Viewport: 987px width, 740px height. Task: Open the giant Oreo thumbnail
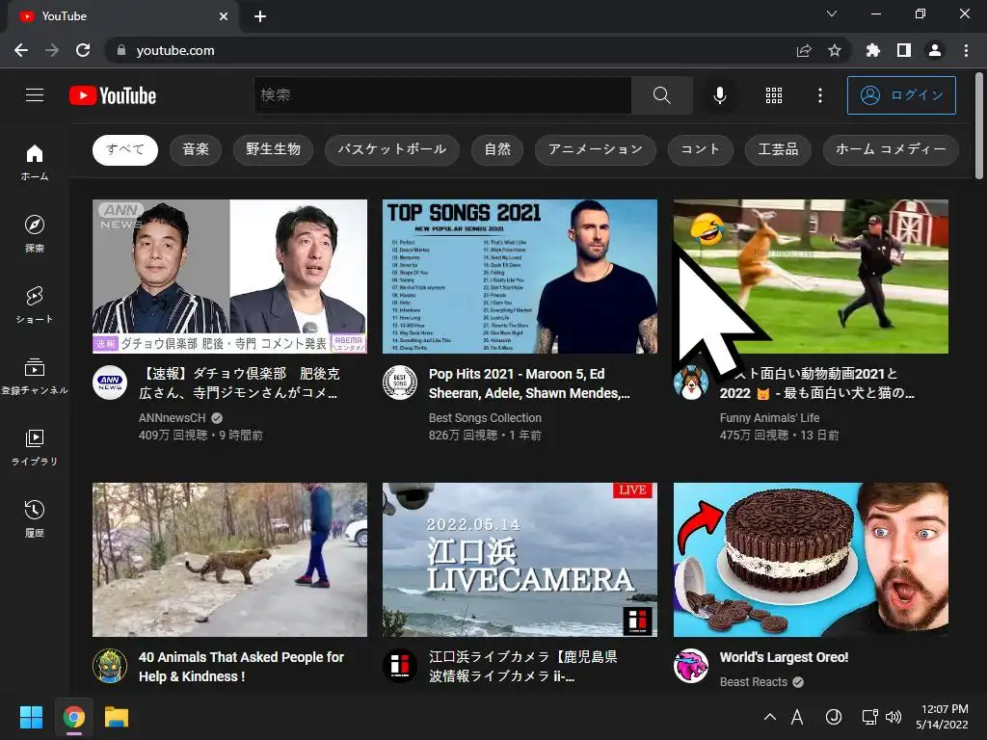pos(811,560)
